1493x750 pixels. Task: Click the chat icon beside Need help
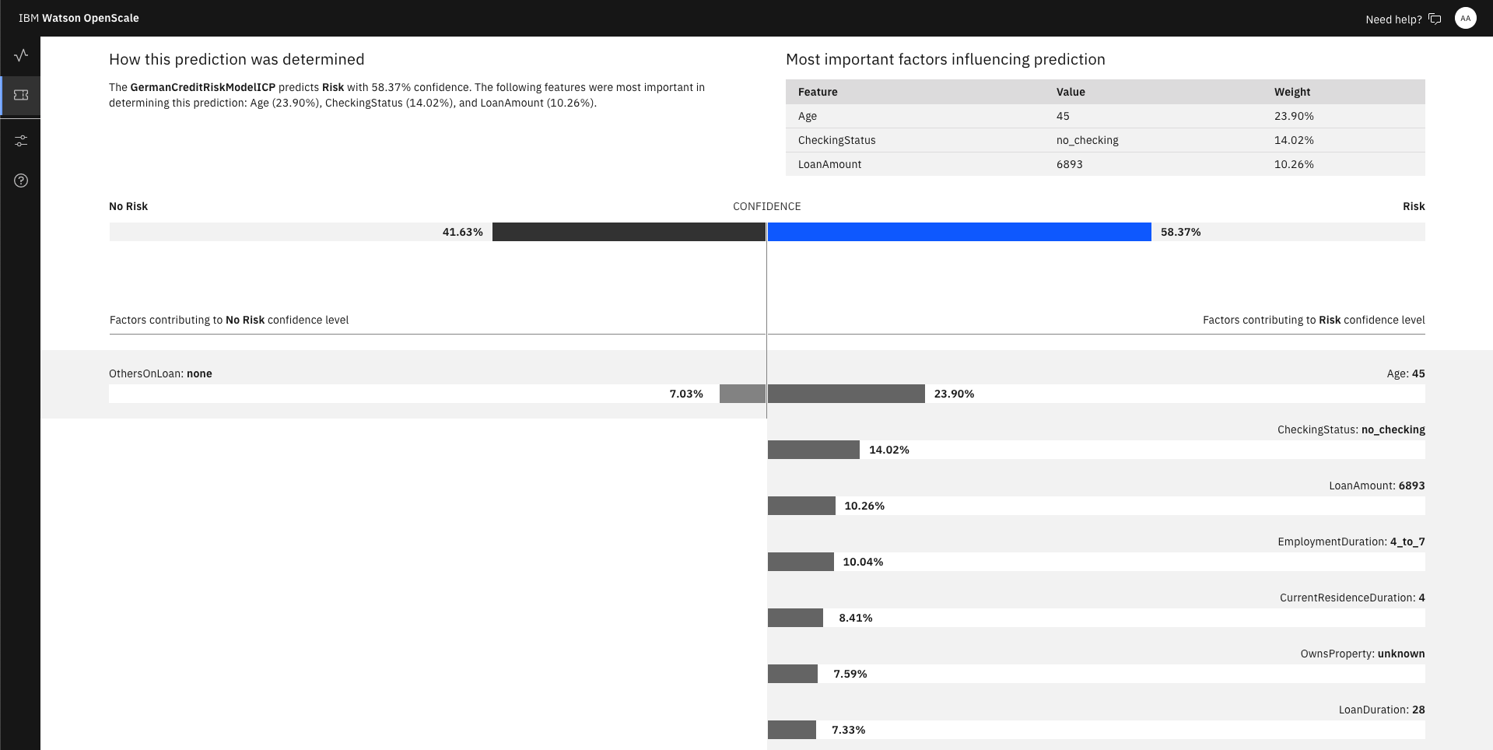tap(1435, 19)
